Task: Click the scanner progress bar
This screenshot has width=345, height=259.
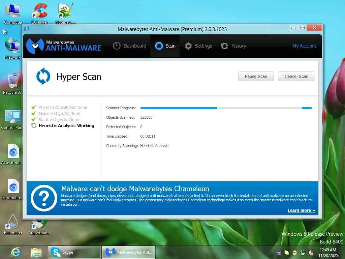Action: click(x=226, y=108)
